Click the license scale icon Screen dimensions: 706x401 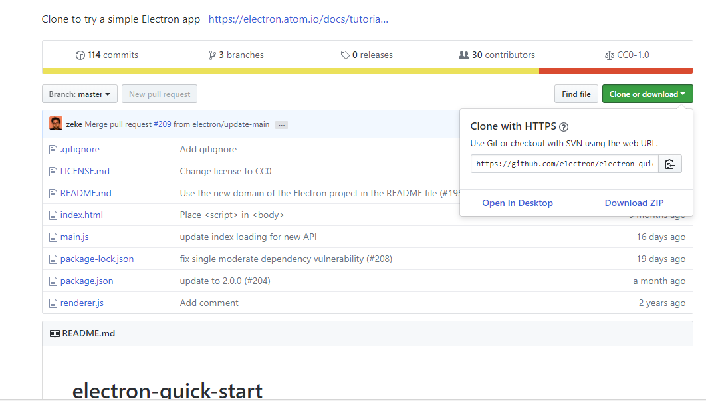pos(609,55)
